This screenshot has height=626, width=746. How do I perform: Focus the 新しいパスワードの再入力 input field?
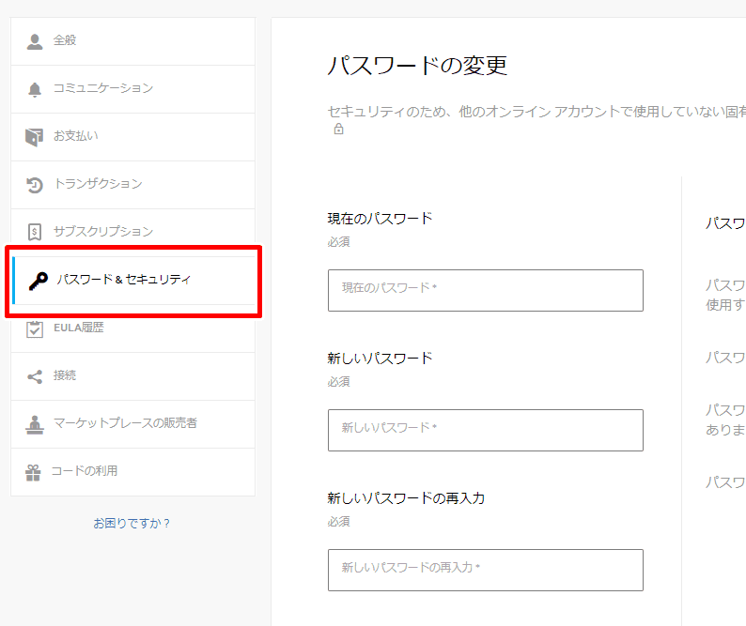click(486, 570)
